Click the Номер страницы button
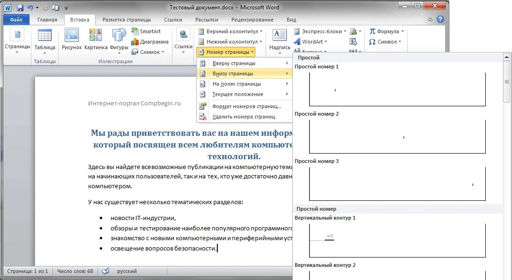The image size is (512, 280). (226, 52)
